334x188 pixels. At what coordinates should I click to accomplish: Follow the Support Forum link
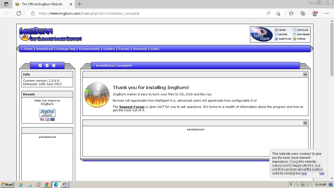[132, 107]
